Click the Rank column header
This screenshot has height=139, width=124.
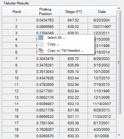tap(17, 11)
